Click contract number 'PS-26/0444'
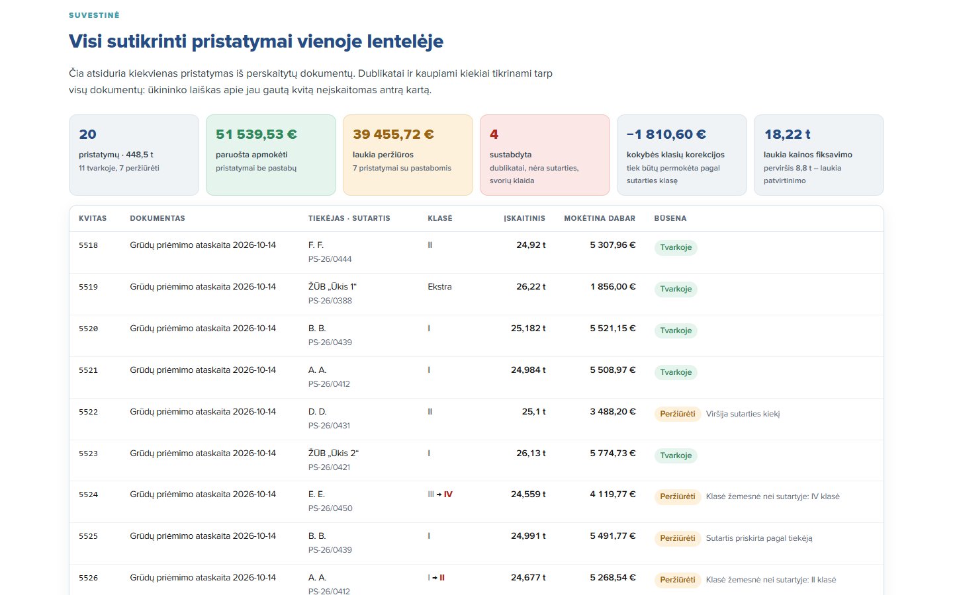Image resolution: width=953 pixels, height=595 pixels. [x=330, y=259]
